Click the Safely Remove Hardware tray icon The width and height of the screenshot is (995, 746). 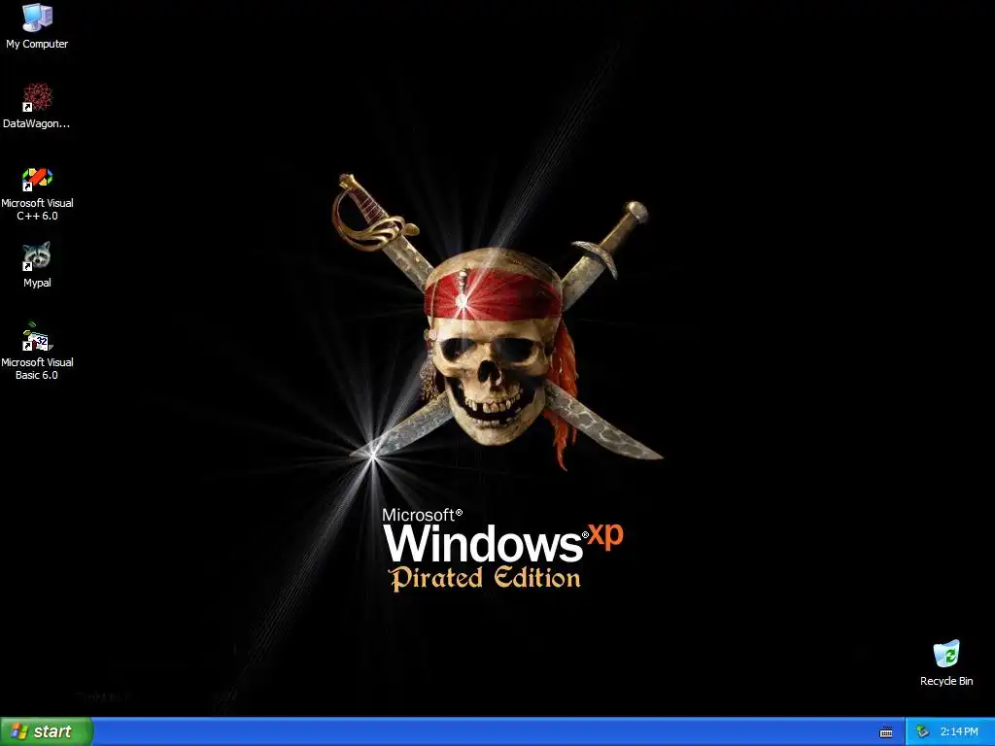click(x=922, y=732)
